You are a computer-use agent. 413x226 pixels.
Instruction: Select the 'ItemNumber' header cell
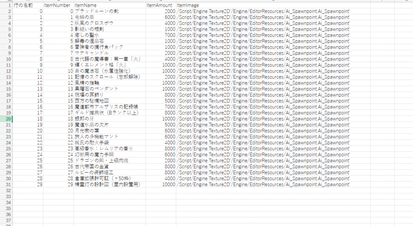[58, 5]
